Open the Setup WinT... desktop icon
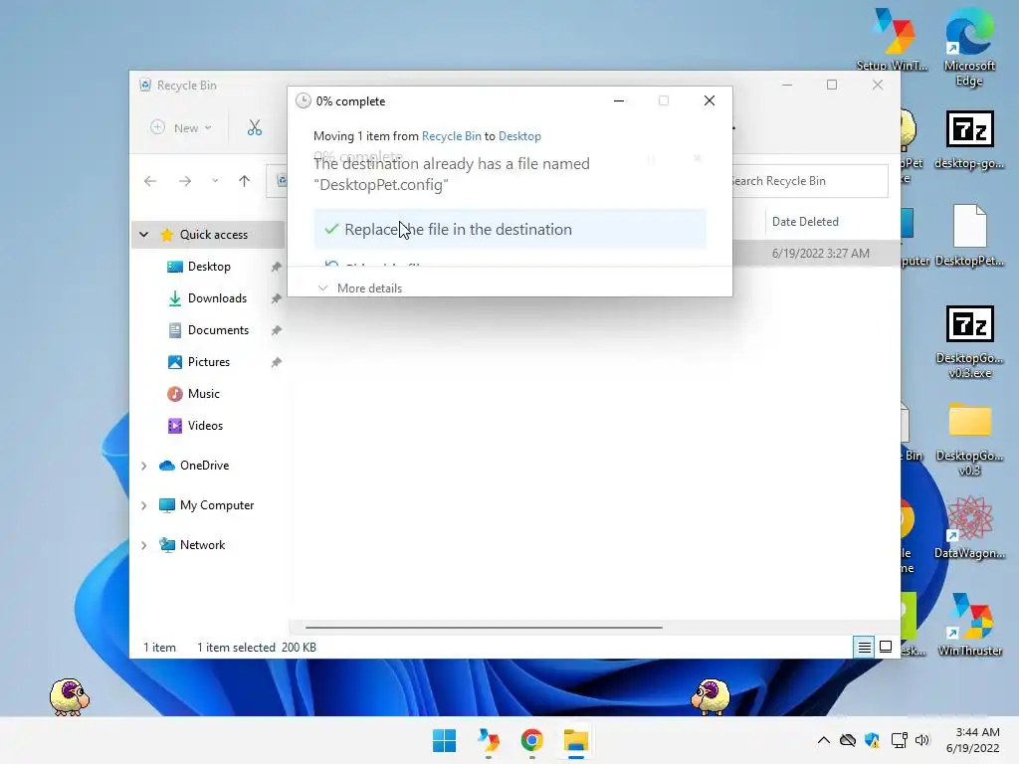Viewport: 1019px width, 764px height. tap(893, 39)
